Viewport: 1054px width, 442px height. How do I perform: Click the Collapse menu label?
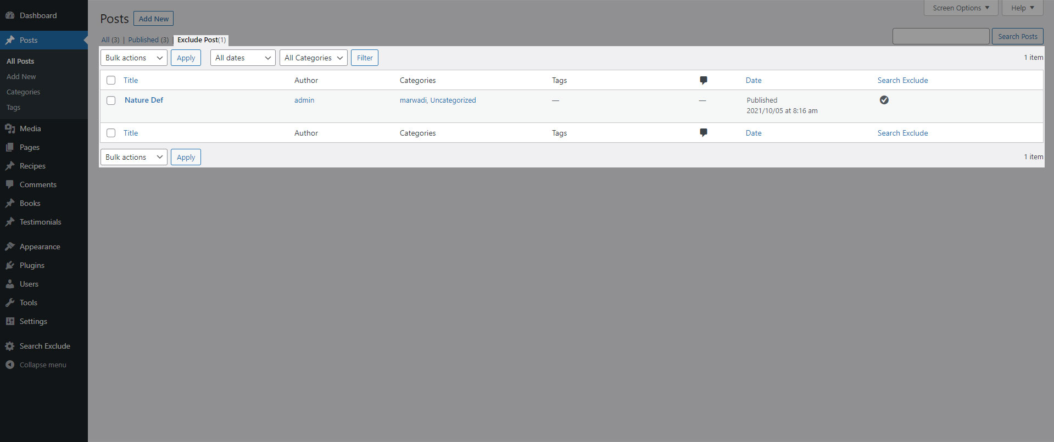coord(43,365)
